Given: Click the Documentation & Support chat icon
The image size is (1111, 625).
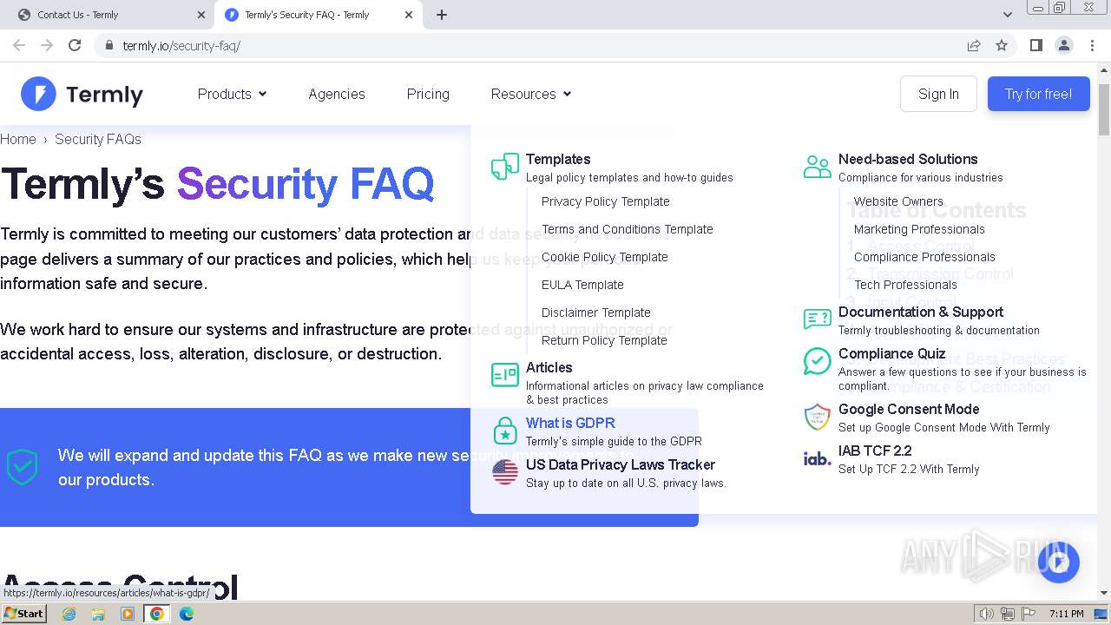Looking at the screenshot, I should click(817, 319).
